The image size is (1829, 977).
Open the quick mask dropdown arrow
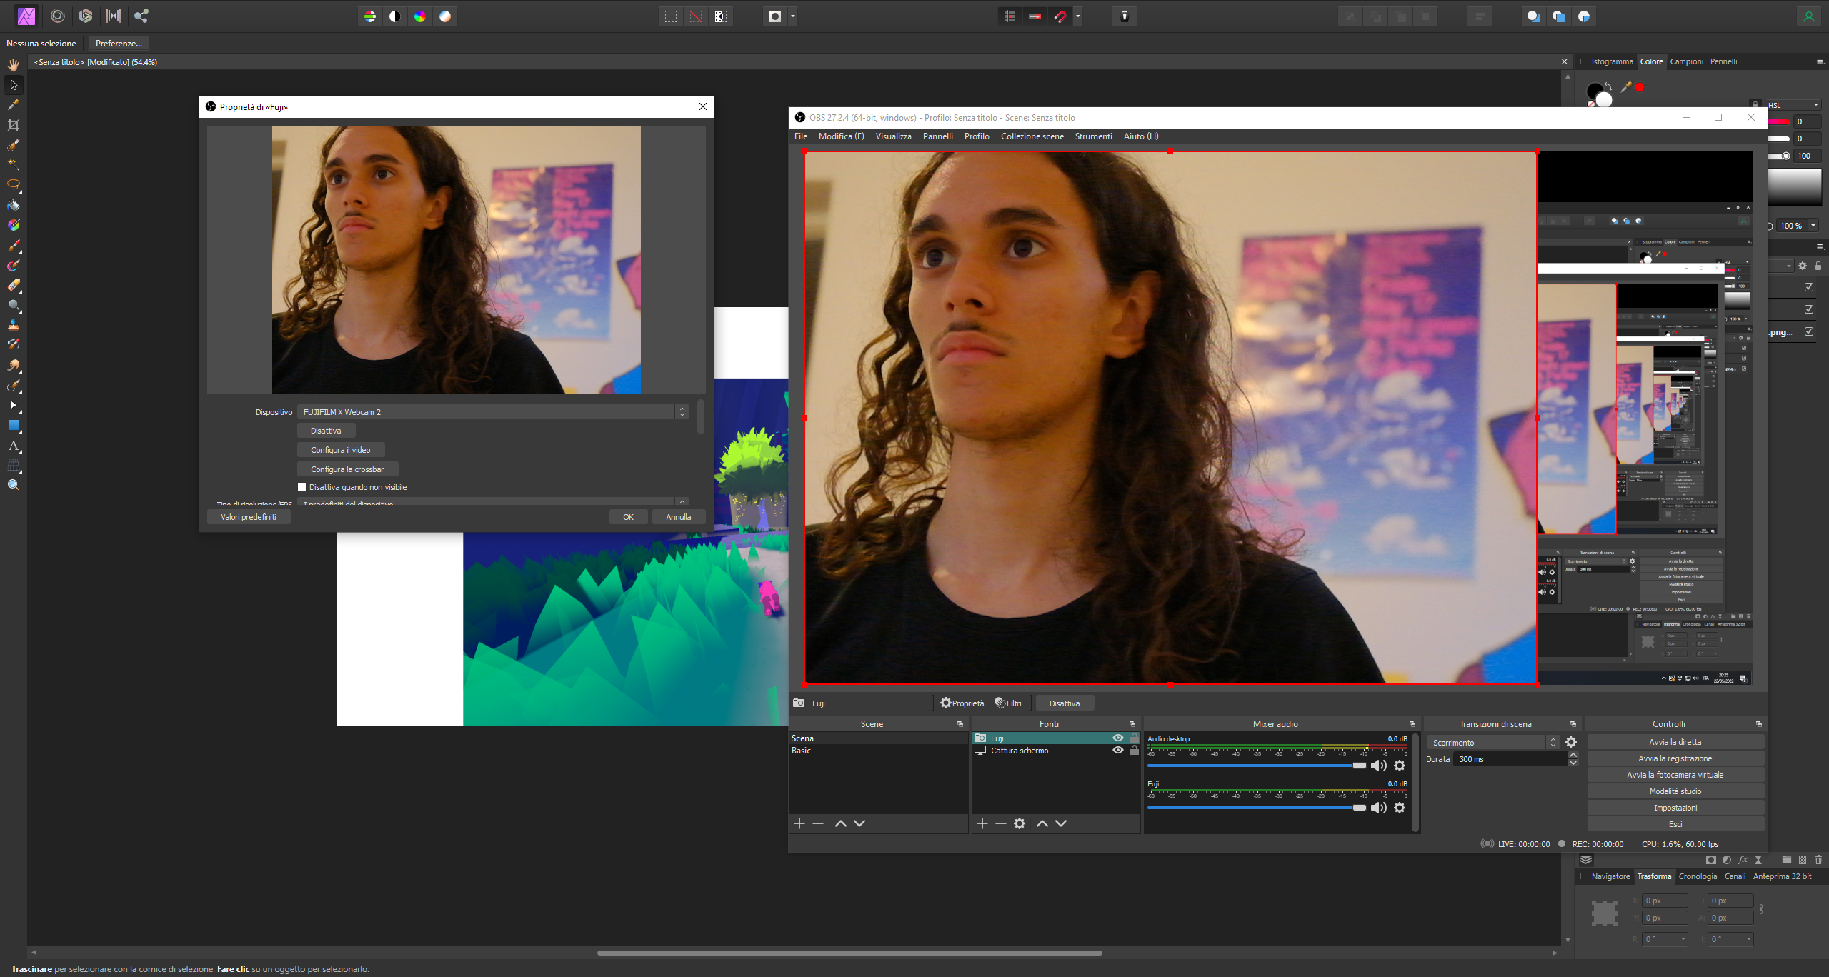(x=793, y=16)
